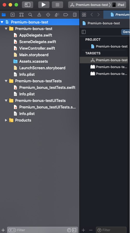Toggle the navigator sidebar button in toolbar
This screenshot has width=130, height=233.
point(28,5)
